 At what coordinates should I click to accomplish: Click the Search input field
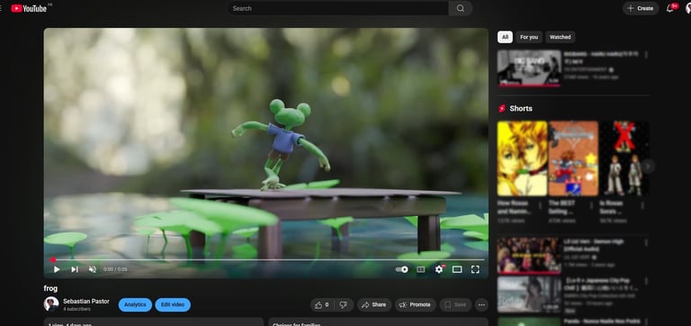pyautogui.click(x=338, y=8)
